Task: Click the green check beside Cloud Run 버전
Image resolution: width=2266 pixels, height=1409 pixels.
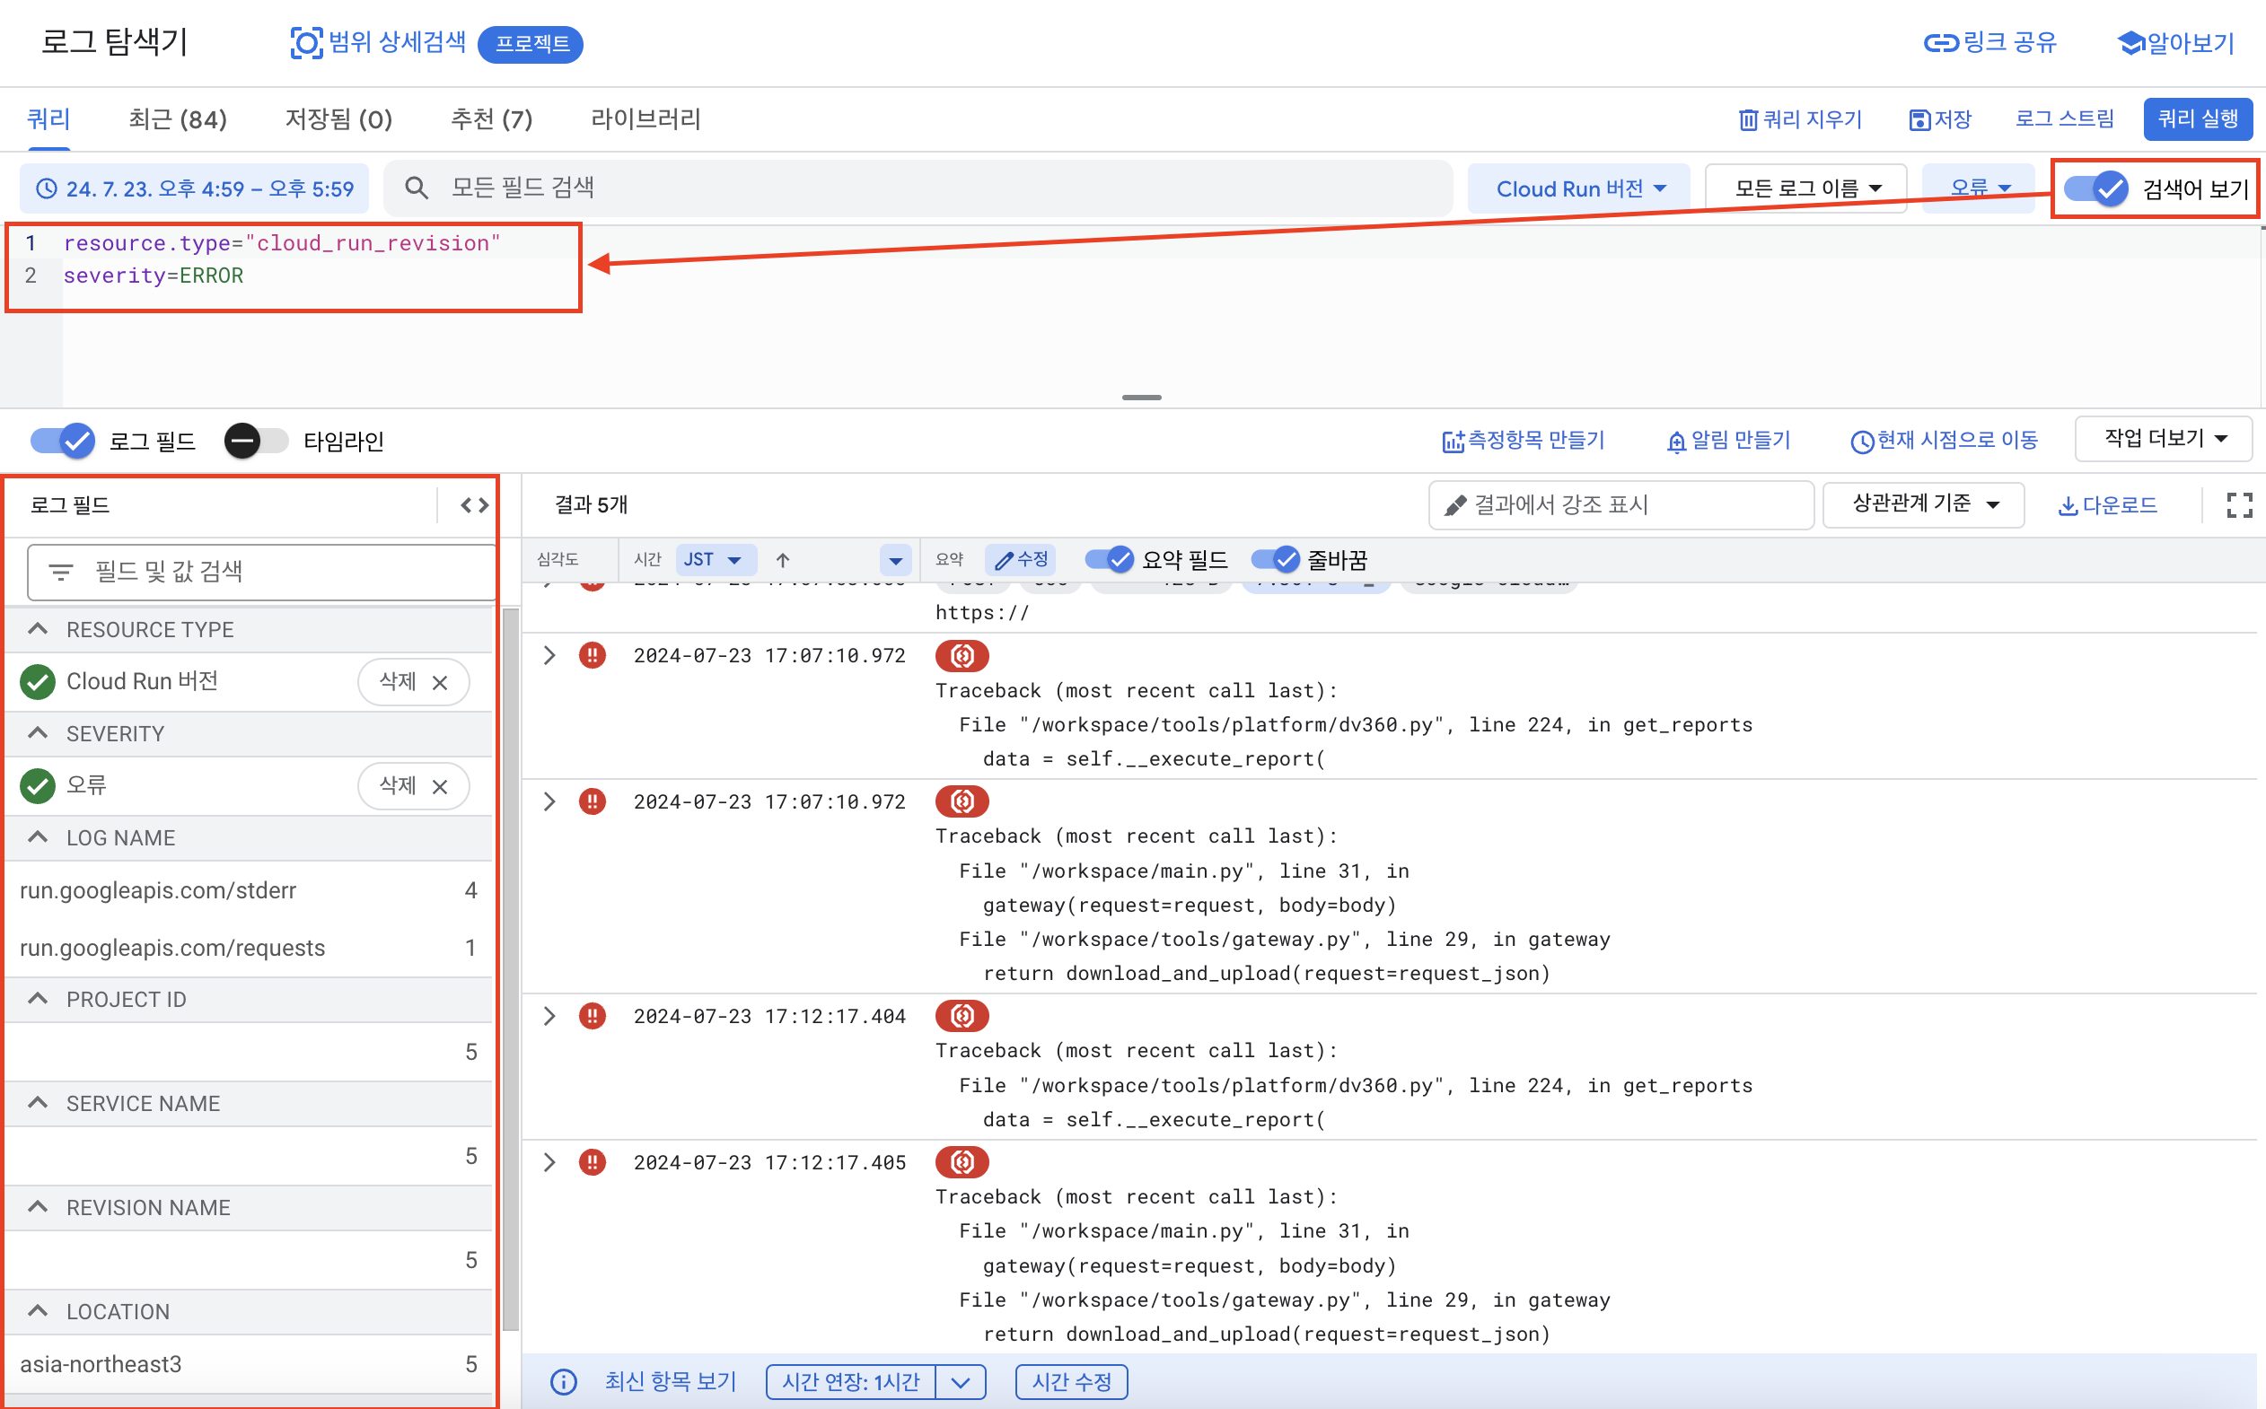Action: pyautogui.click(x=38, y=681)
